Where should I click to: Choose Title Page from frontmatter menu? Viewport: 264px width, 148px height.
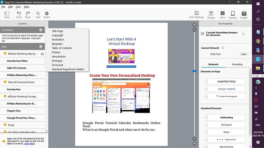57,31
